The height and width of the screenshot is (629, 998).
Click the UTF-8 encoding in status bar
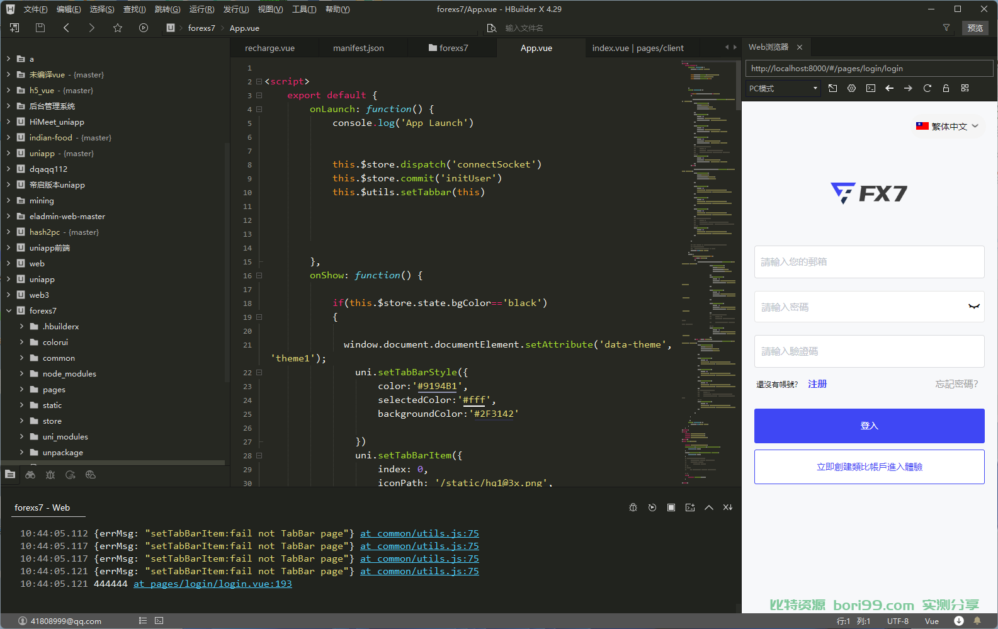pos(898,621)
